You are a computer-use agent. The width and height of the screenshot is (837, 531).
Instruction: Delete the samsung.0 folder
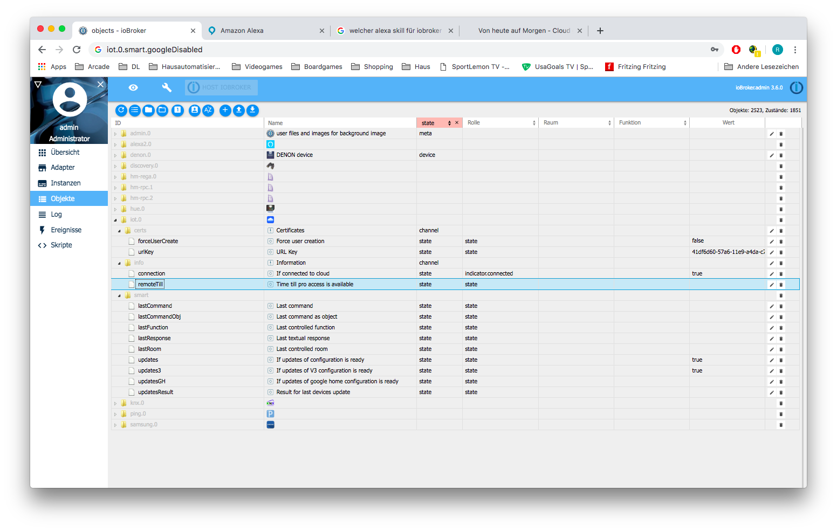(x=781, y=425)
